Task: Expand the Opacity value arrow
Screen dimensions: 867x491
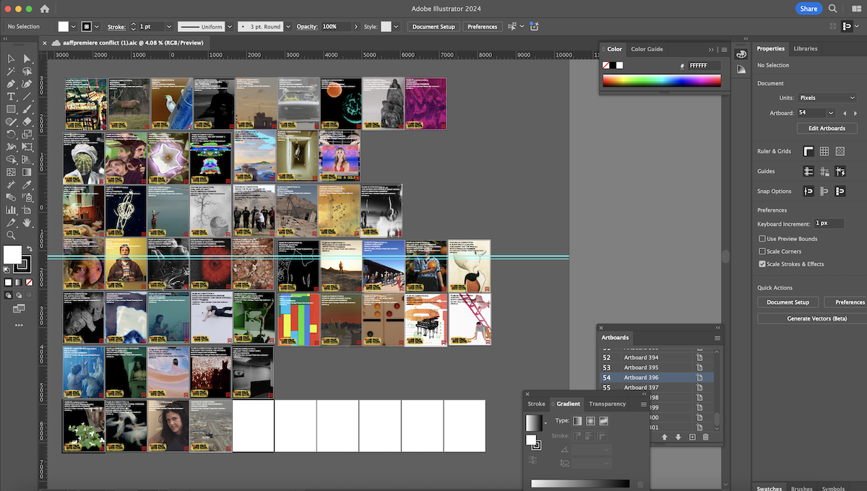Action: (x=356, y=27)
